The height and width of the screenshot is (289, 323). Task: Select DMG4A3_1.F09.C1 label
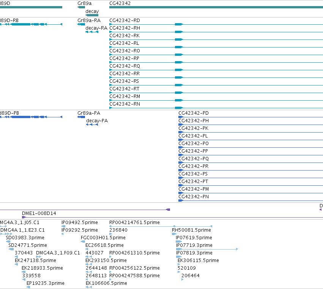click(58, 253)
